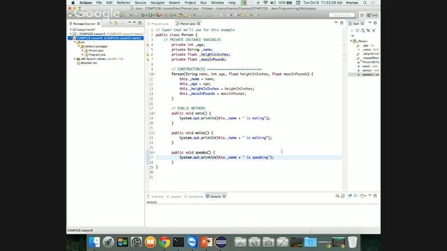Image resolution: width=447 pixels, height=251 pixels.
Task: Open the Problems tab
Action: (155, 197)
